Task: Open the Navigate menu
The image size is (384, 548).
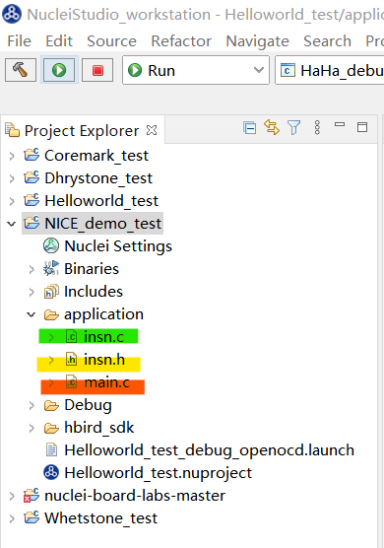Action: (258, 41)
